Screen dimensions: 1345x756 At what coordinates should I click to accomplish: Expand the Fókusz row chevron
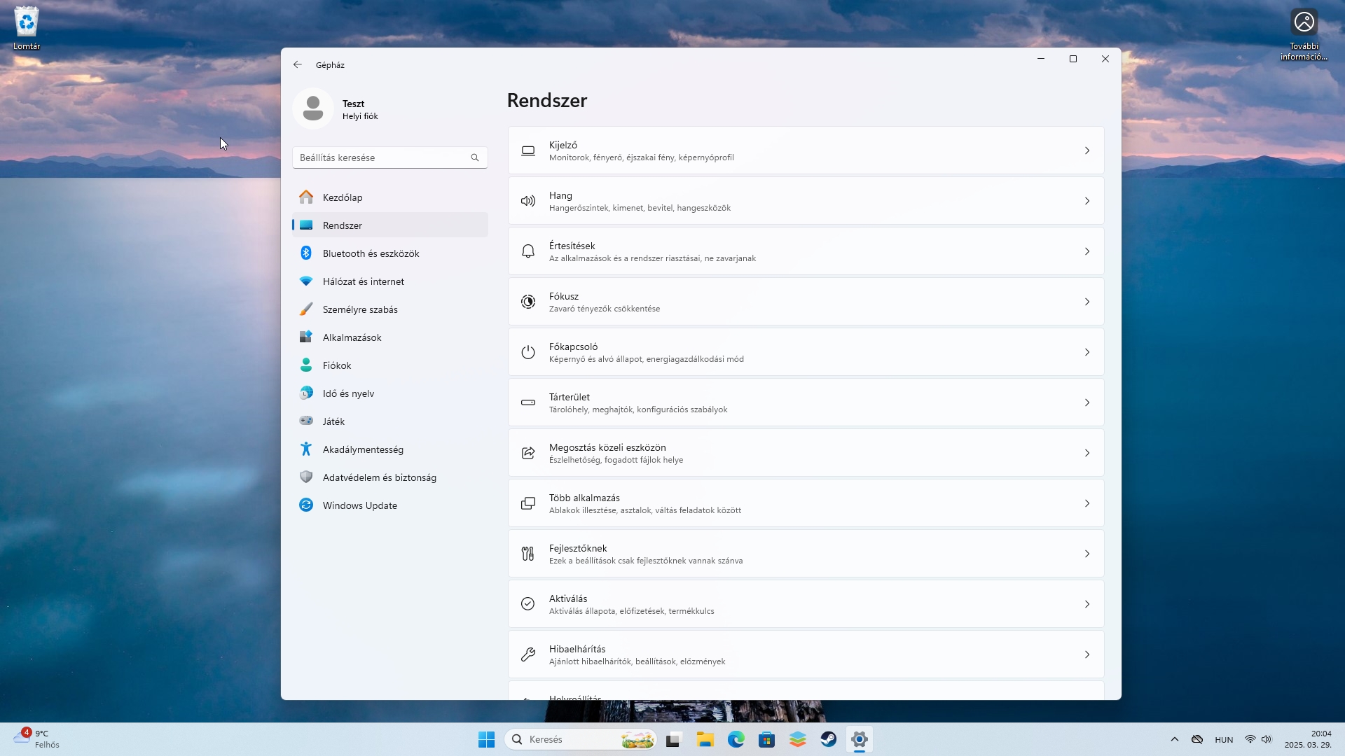[x=1087, y=302]
